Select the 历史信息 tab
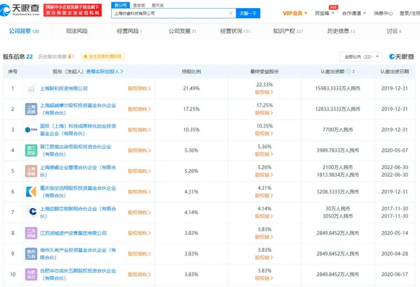Screen dimensions: 420x287 pyautogui.click(x=341, y=31)
